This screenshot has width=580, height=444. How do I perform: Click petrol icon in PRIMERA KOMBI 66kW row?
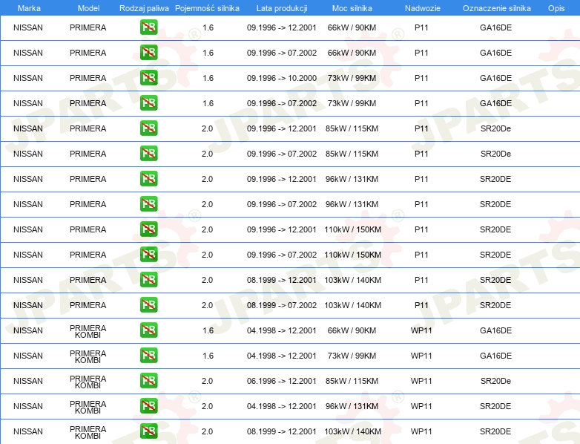[148, 330]
